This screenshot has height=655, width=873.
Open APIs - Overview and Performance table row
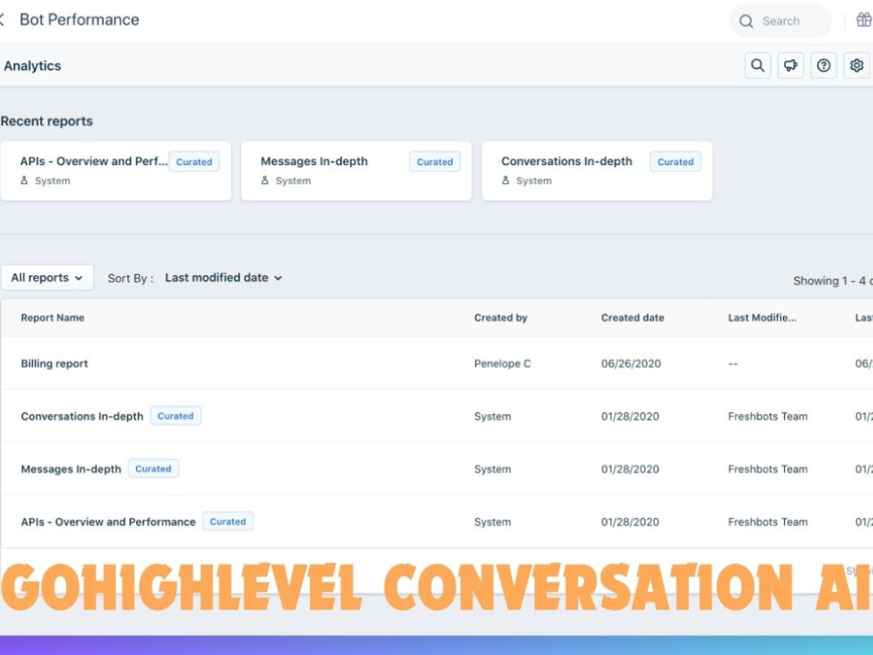tap(436, 522)
